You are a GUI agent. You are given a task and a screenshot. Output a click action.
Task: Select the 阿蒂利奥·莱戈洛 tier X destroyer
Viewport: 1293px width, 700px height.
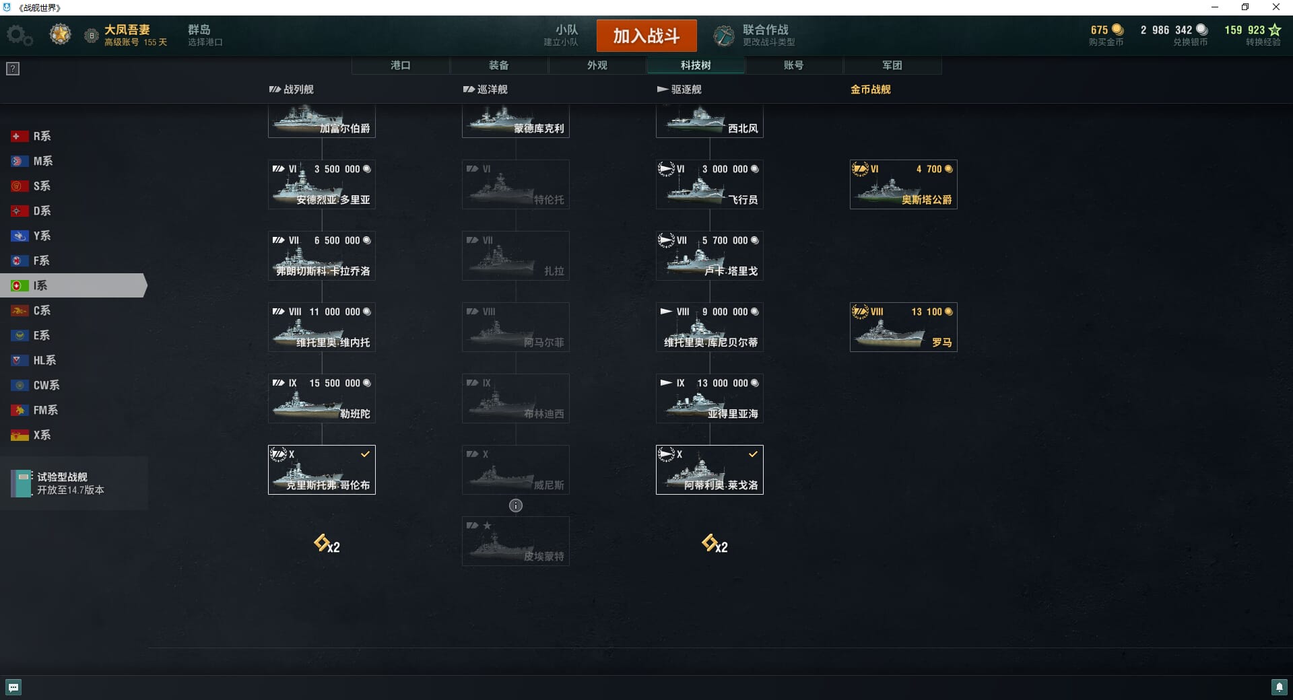pos(710,470)
